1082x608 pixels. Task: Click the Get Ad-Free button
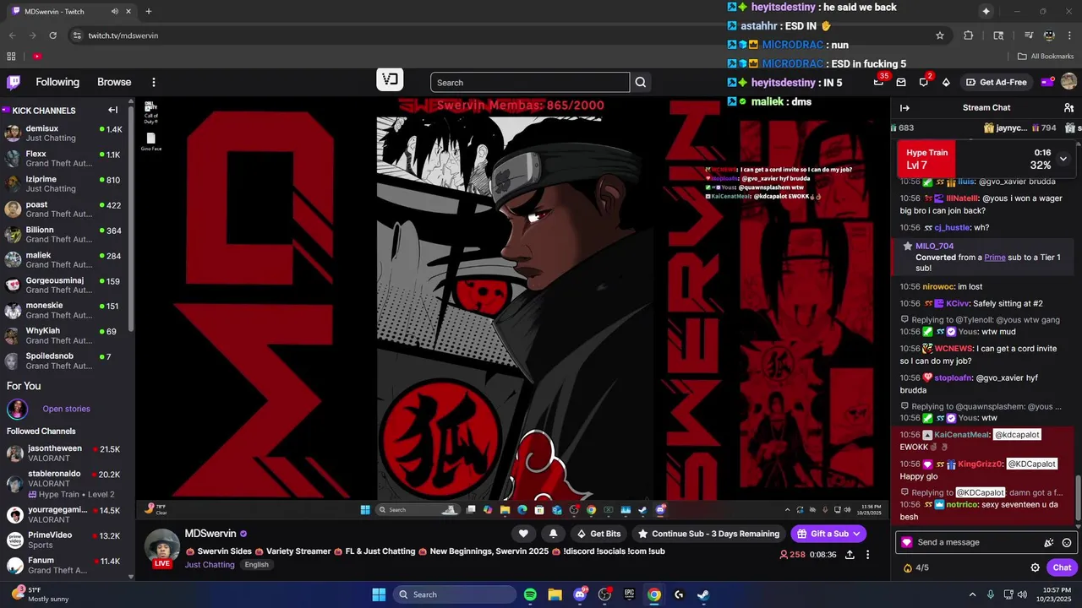[997, 82]
